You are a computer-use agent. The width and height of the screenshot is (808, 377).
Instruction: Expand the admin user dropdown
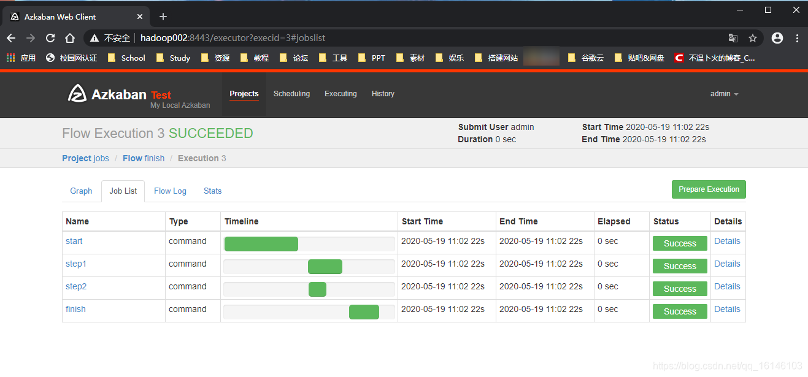(x=724, y=94)
